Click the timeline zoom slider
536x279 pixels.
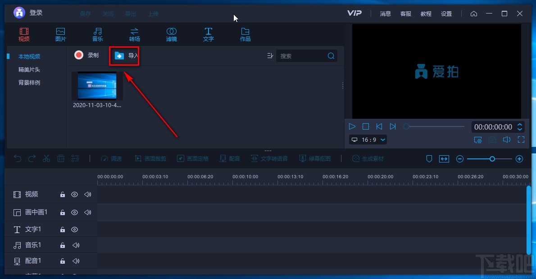490,159
